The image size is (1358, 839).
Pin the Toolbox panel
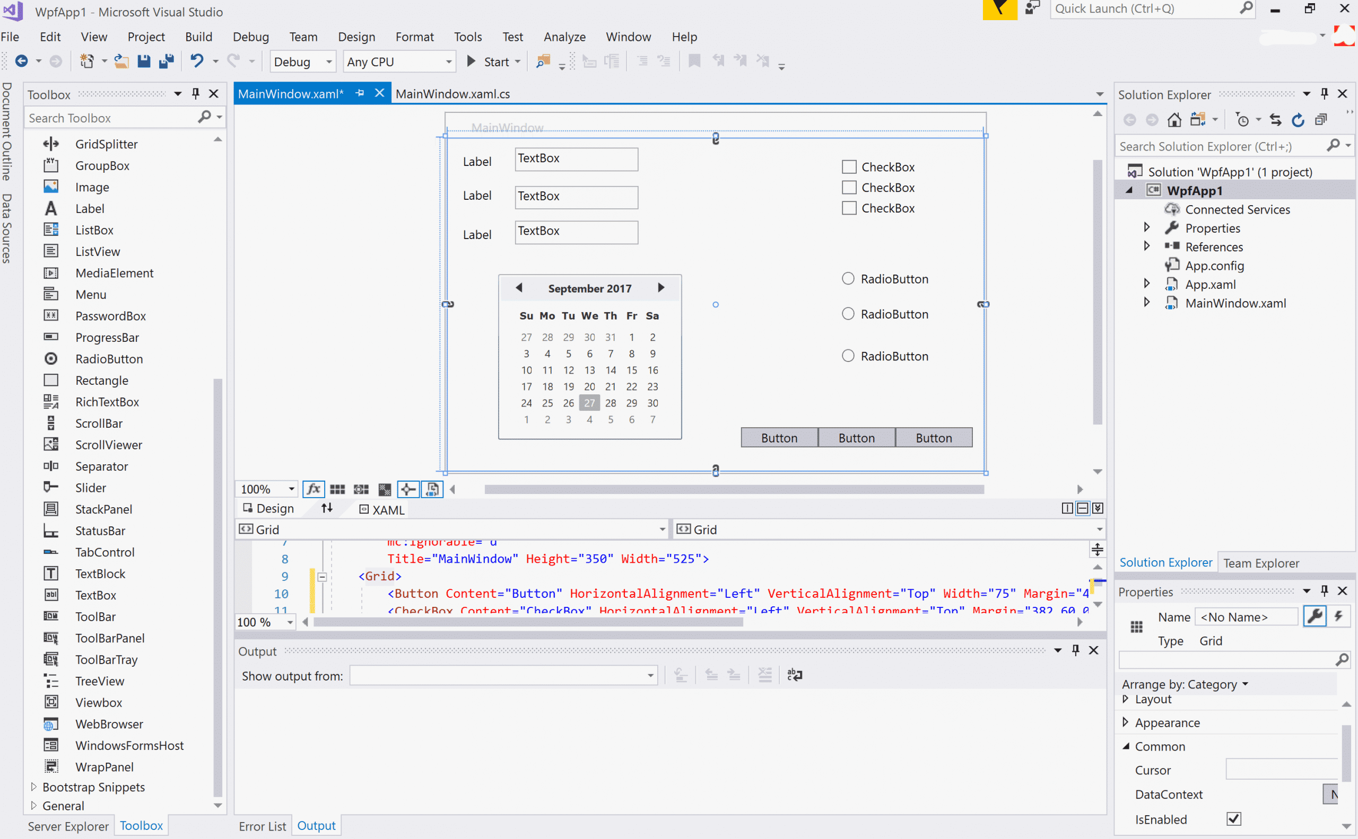coord(196,93)
